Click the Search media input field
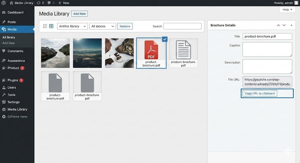300x163 pixels. coord(182,26)
